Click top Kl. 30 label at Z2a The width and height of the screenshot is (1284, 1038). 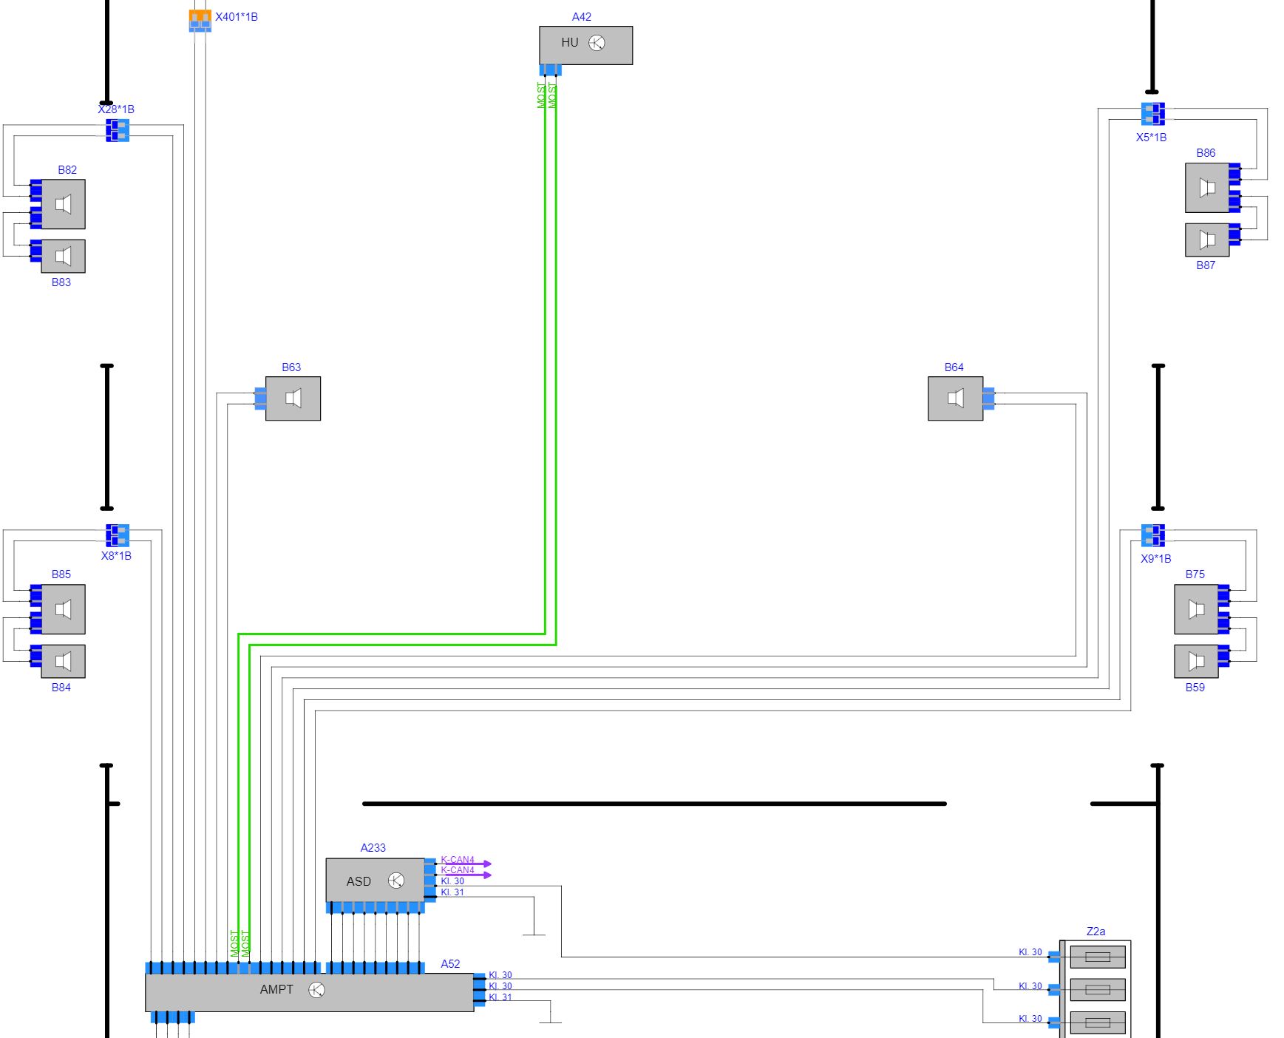pos(1030,952)
